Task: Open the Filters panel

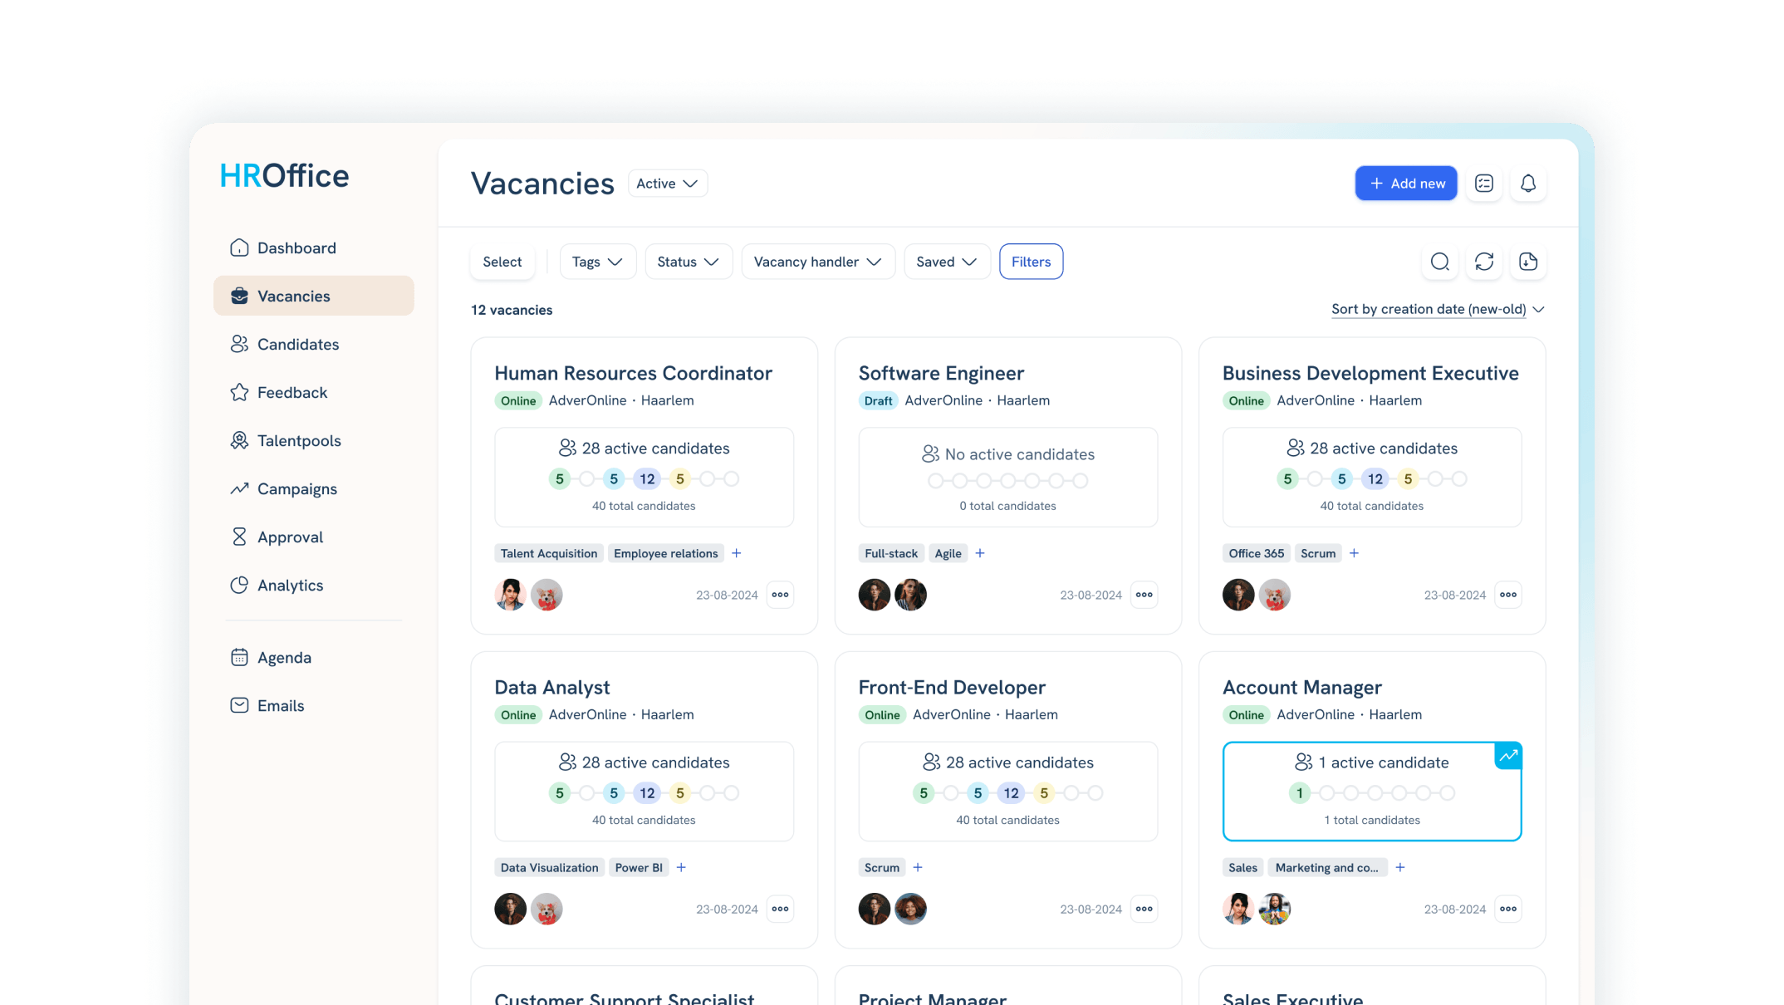Action: click(1031, 262)
